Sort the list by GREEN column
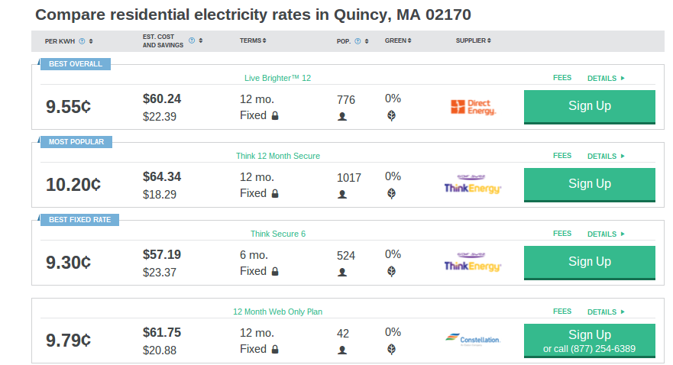This screenshot has width=673, height=365. click(398, 40)
